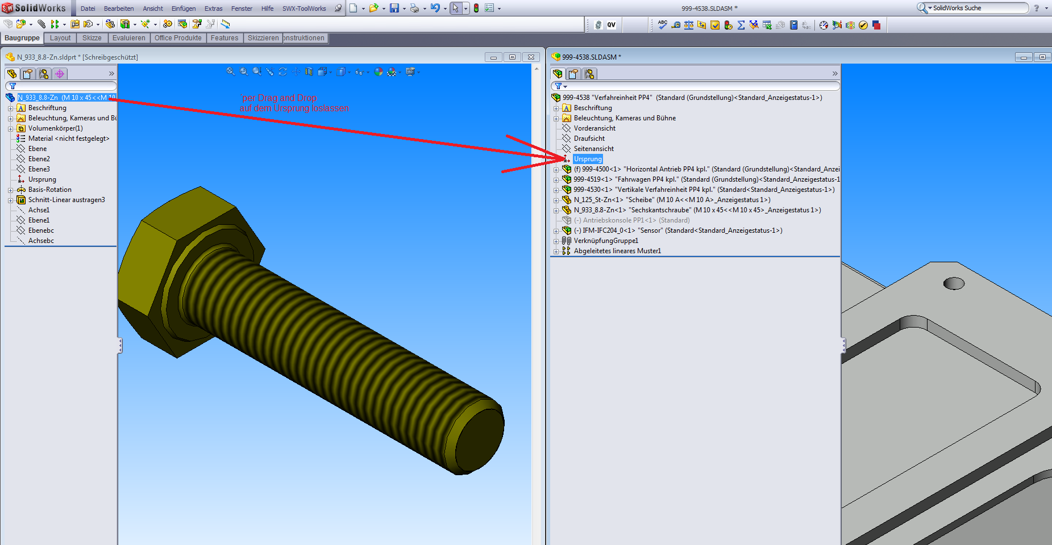Select the N_933_8.8-Zn root part node
Image resolution: width=1052 pixels, height=545 pixels.
pos(66,98)
